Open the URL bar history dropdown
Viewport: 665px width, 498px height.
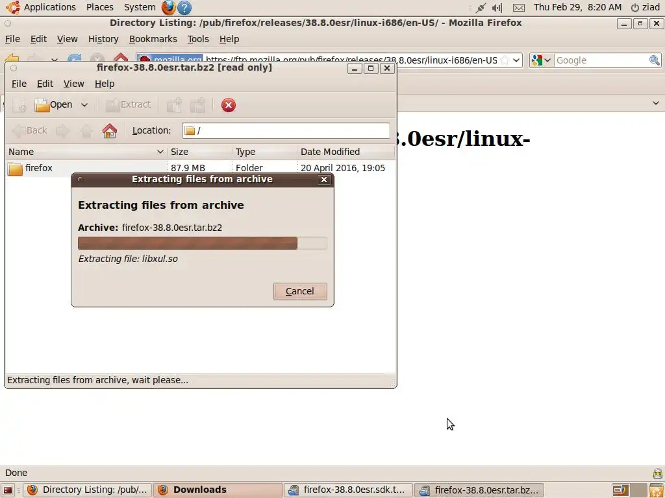[x=516, y=60]
